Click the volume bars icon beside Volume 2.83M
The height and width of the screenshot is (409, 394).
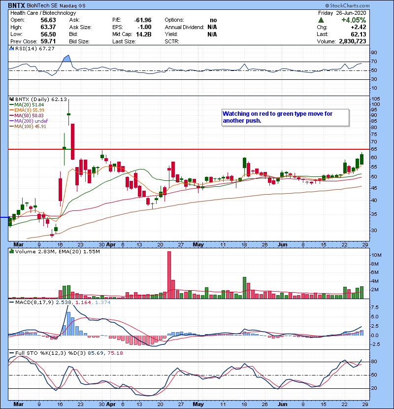tap(11, 251)
